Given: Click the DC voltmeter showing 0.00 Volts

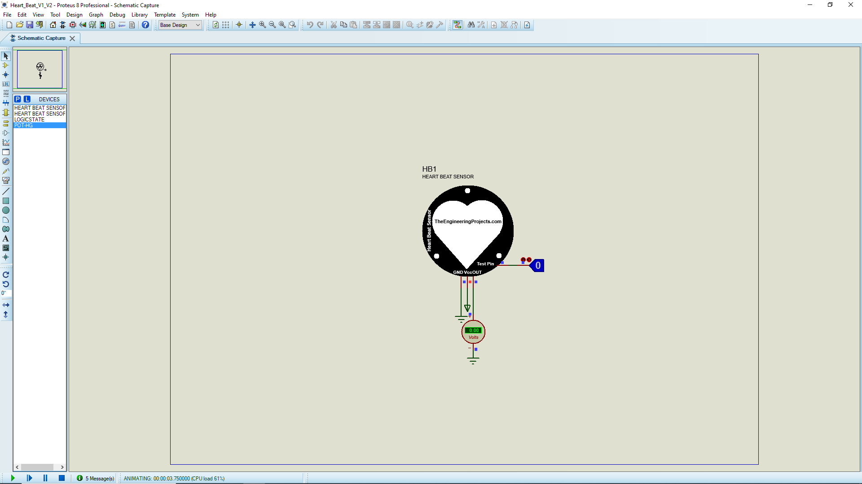Looking at the screenshot, I should tap(473, 332).
